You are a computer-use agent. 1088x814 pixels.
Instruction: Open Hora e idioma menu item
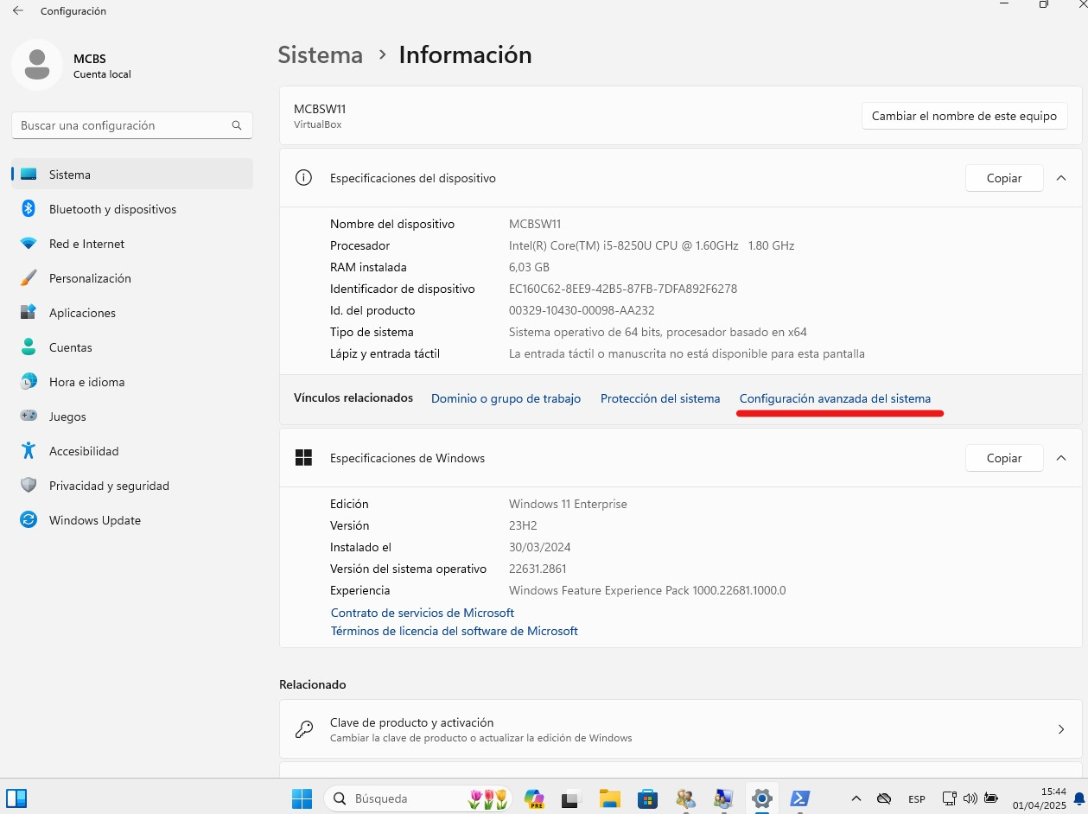tap(86, 382)
